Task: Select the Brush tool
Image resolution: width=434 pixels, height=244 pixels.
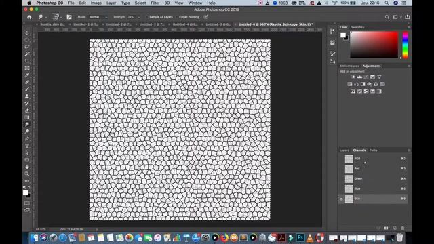Action: [x=27, y=89]
